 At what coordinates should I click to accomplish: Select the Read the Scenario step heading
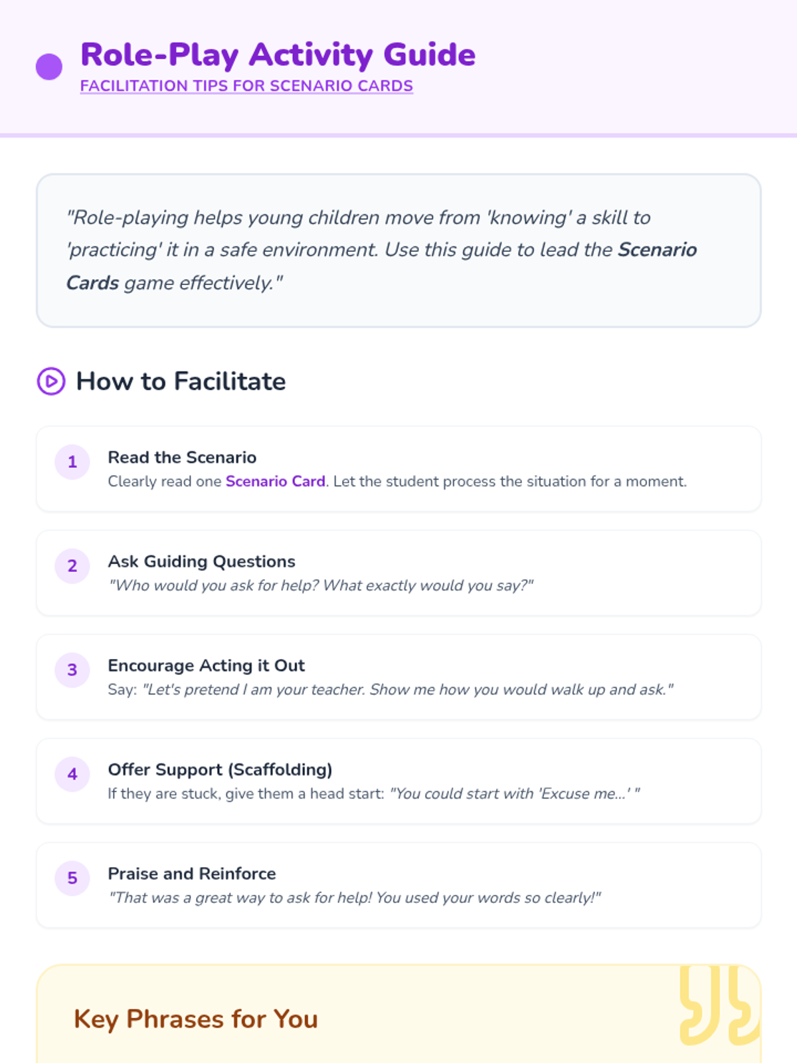(182, 457)
